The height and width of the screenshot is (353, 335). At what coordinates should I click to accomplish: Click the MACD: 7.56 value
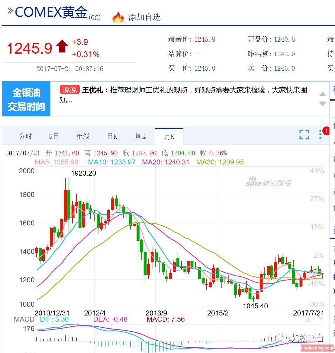(x=166, y=319)
